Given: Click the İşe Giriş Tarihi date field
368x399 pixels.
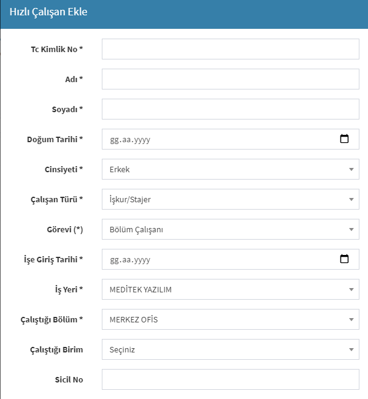Looking at the screenshot, I should 231,259.
